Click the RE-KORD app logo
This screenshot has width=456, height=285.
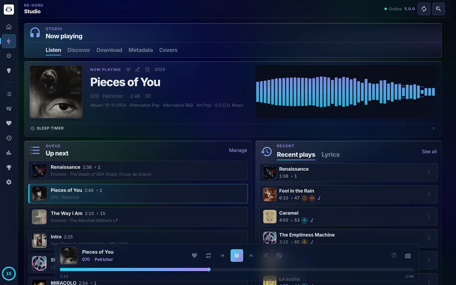pos(9,9)
